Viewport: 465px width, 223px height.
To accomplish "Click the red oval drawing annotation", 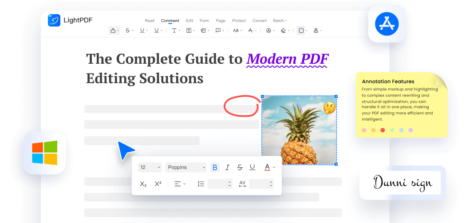I will tap(241, 105).
